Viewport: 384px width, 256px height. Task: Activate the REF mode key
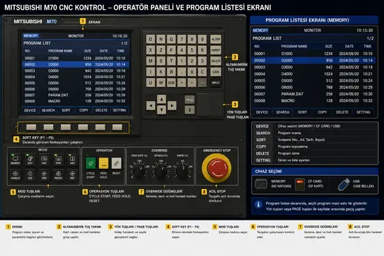(73, 174)
